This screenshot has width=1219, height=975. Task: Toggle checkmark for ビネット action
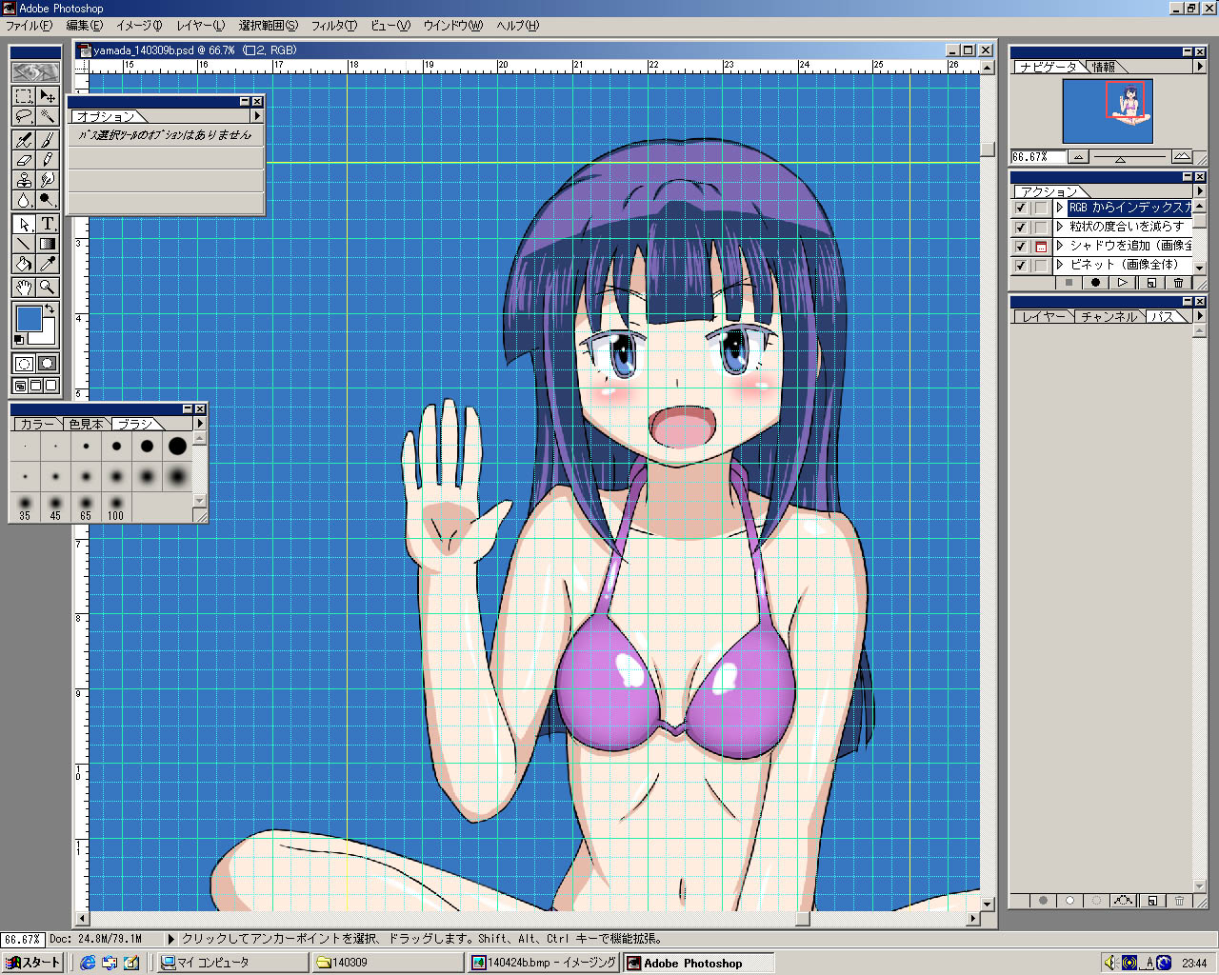[1021, 265]
